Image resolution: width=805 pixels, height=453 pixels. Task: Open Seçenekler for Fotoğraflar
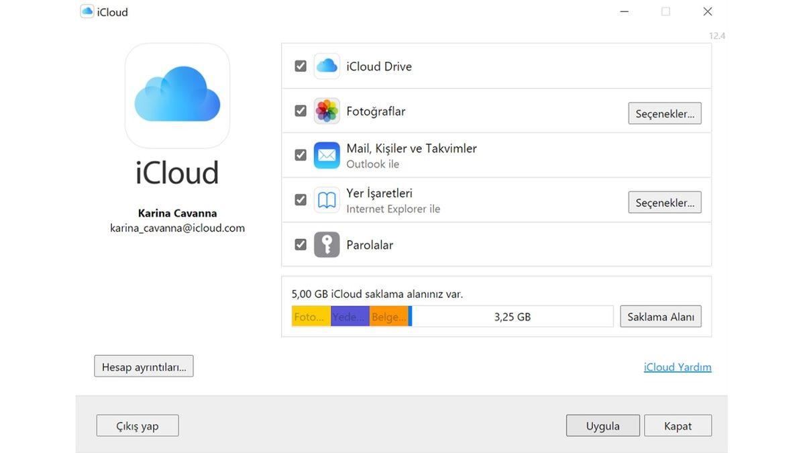(x=665, y=113)
